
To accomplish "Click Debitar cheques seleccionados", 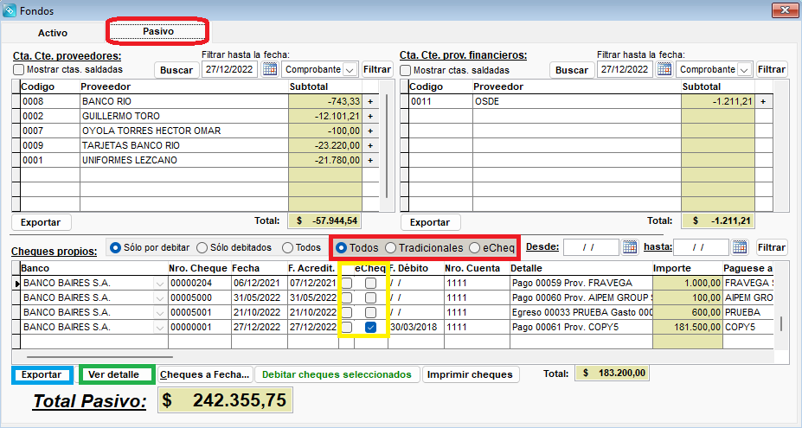I will click(337, 374).
